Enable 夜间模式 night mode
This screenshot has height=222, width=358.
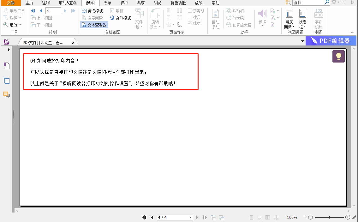pyautogui.click(x=121, y=17)
